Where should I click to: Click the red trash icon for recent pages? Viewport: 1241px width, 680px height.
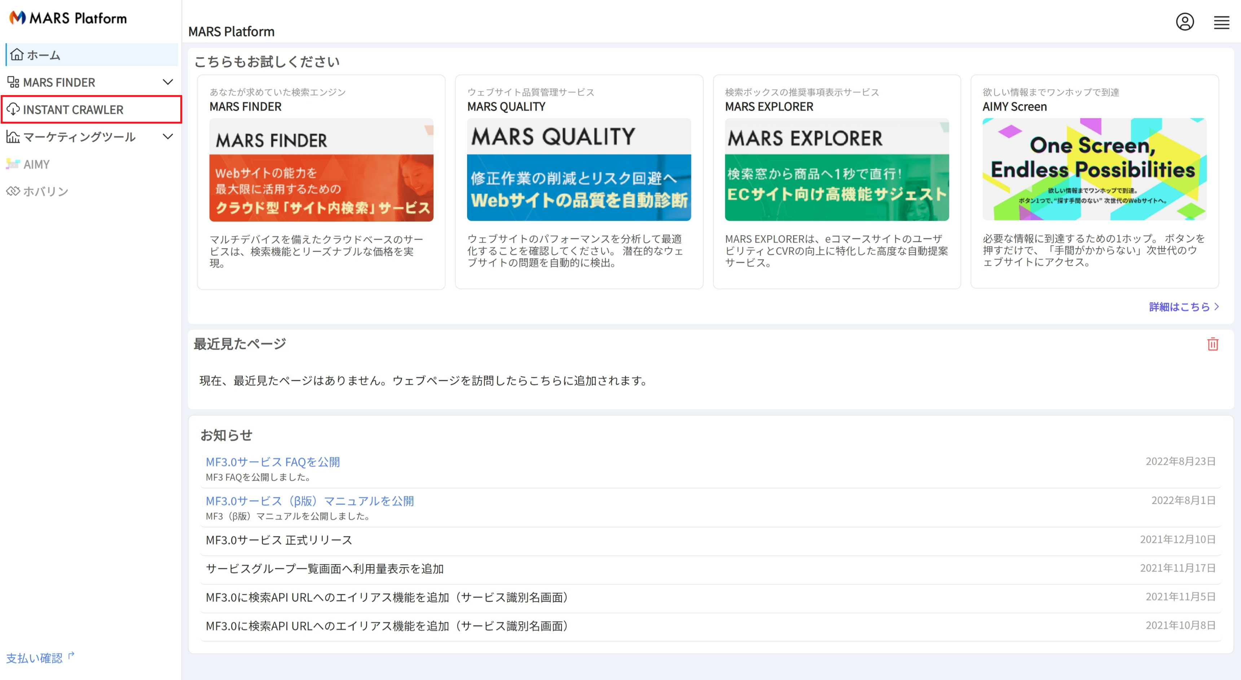coord(1212,344)
